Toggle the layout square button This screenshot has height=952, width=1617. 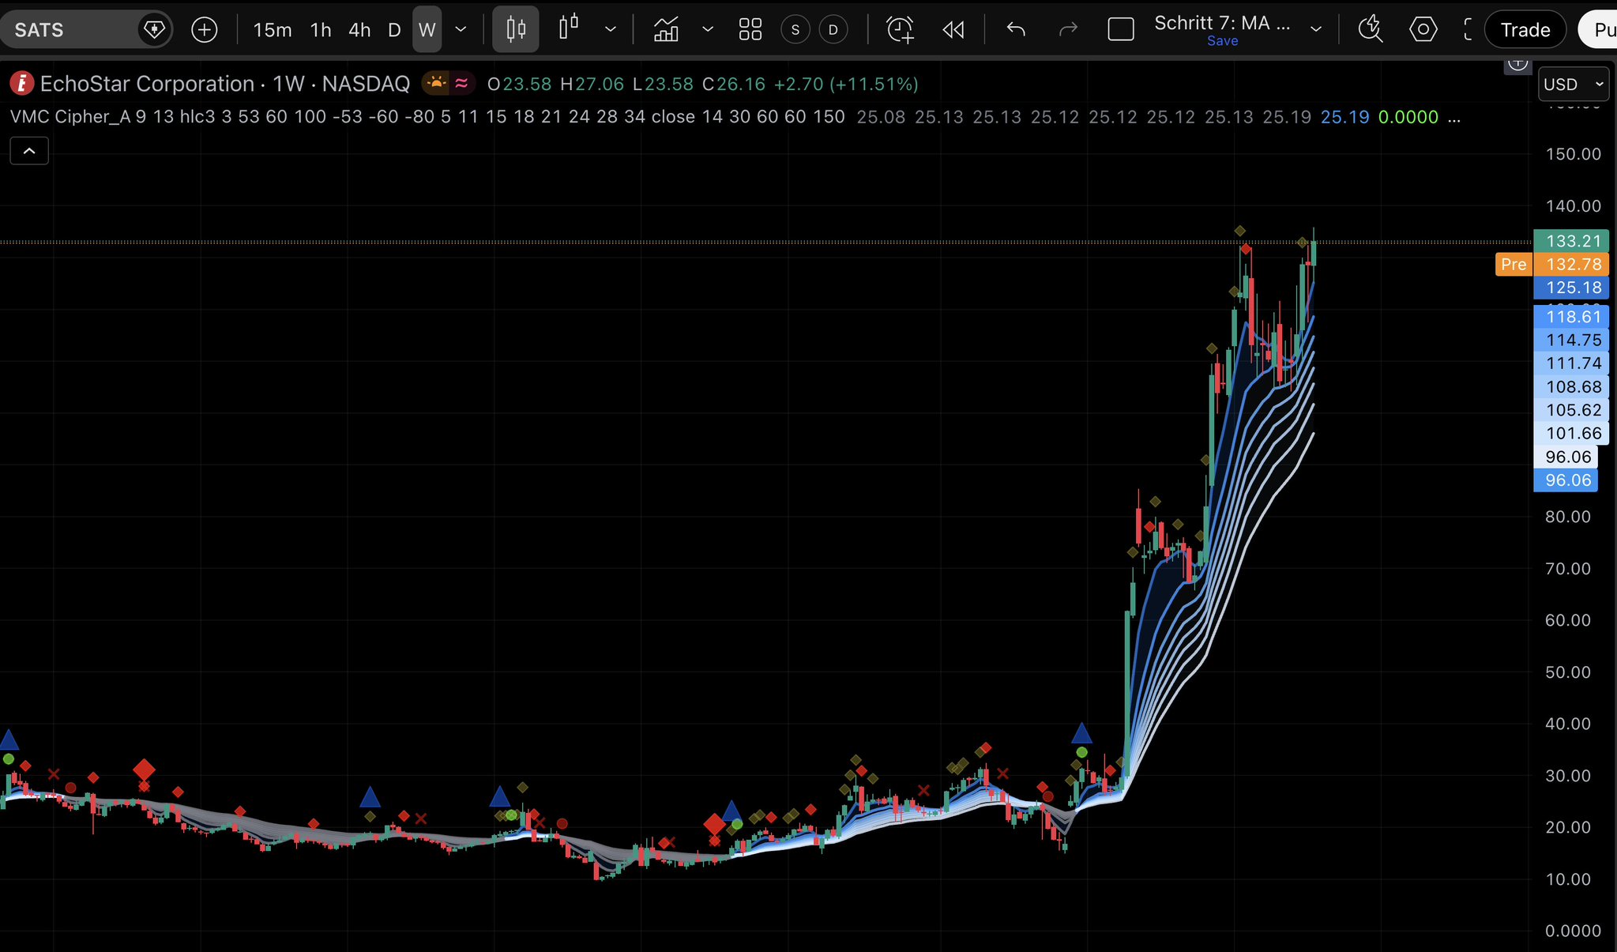click(x=1120, y=30)
